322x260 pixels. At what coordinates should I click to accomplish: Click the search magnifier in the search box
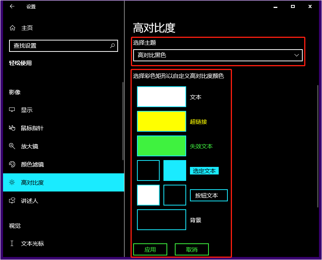tap(112, 45)
